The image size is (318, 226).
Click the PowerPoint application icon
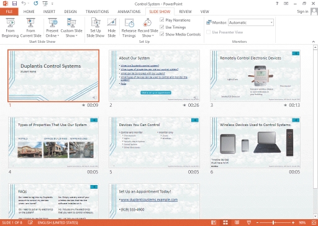click(x=5, y=4)
